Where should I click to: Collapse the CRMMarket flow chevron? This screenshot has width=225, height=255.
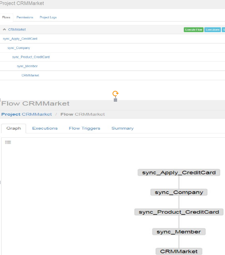4,30
